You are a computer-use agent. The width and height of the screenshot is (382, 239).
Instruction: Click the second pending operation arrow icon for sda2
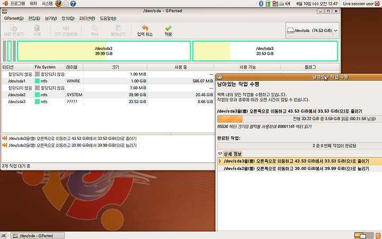click(5, 145)
